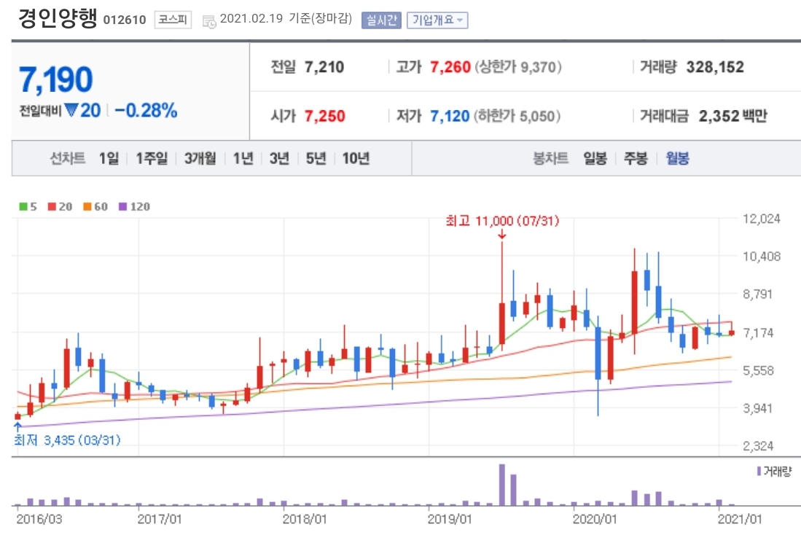Switch to the 1년 line chart
The height and width of the screenshot is (535, 801).
(243, 158)
